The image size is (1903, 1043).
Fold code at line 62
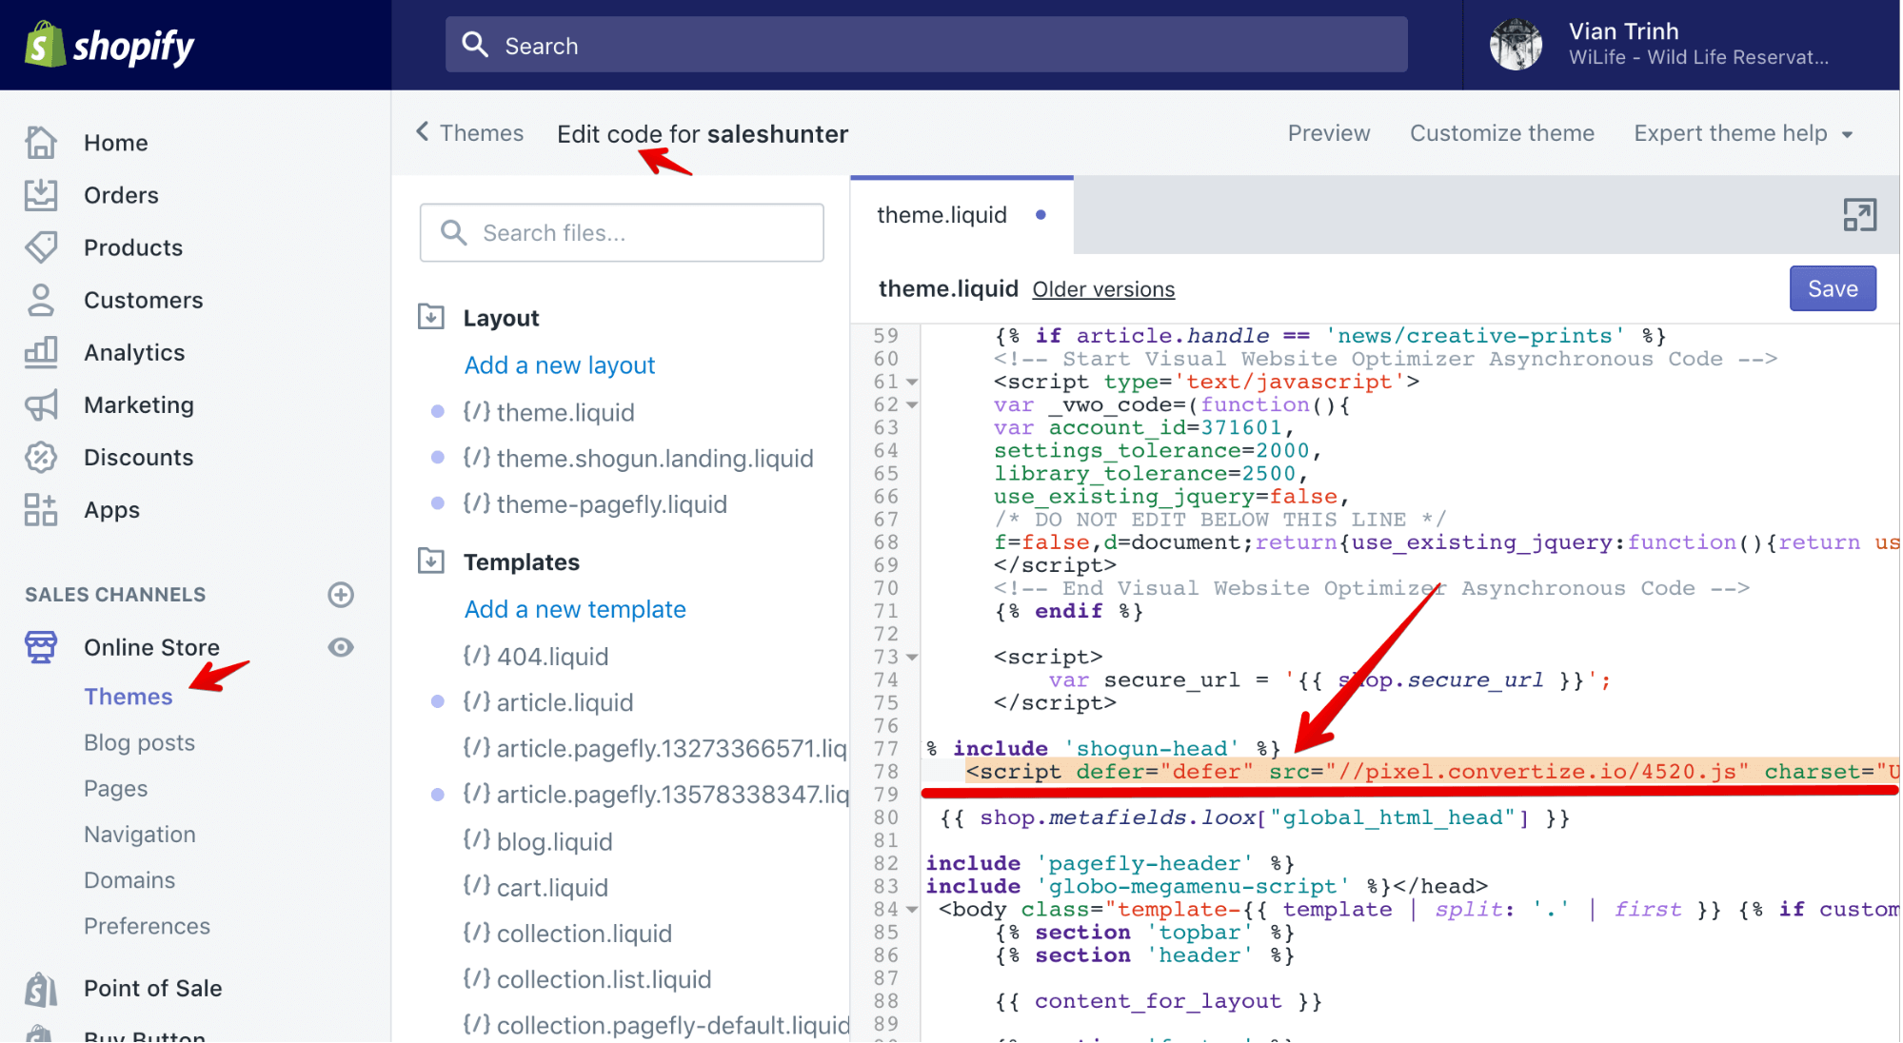pyautogui.click(x=912, y=405)
